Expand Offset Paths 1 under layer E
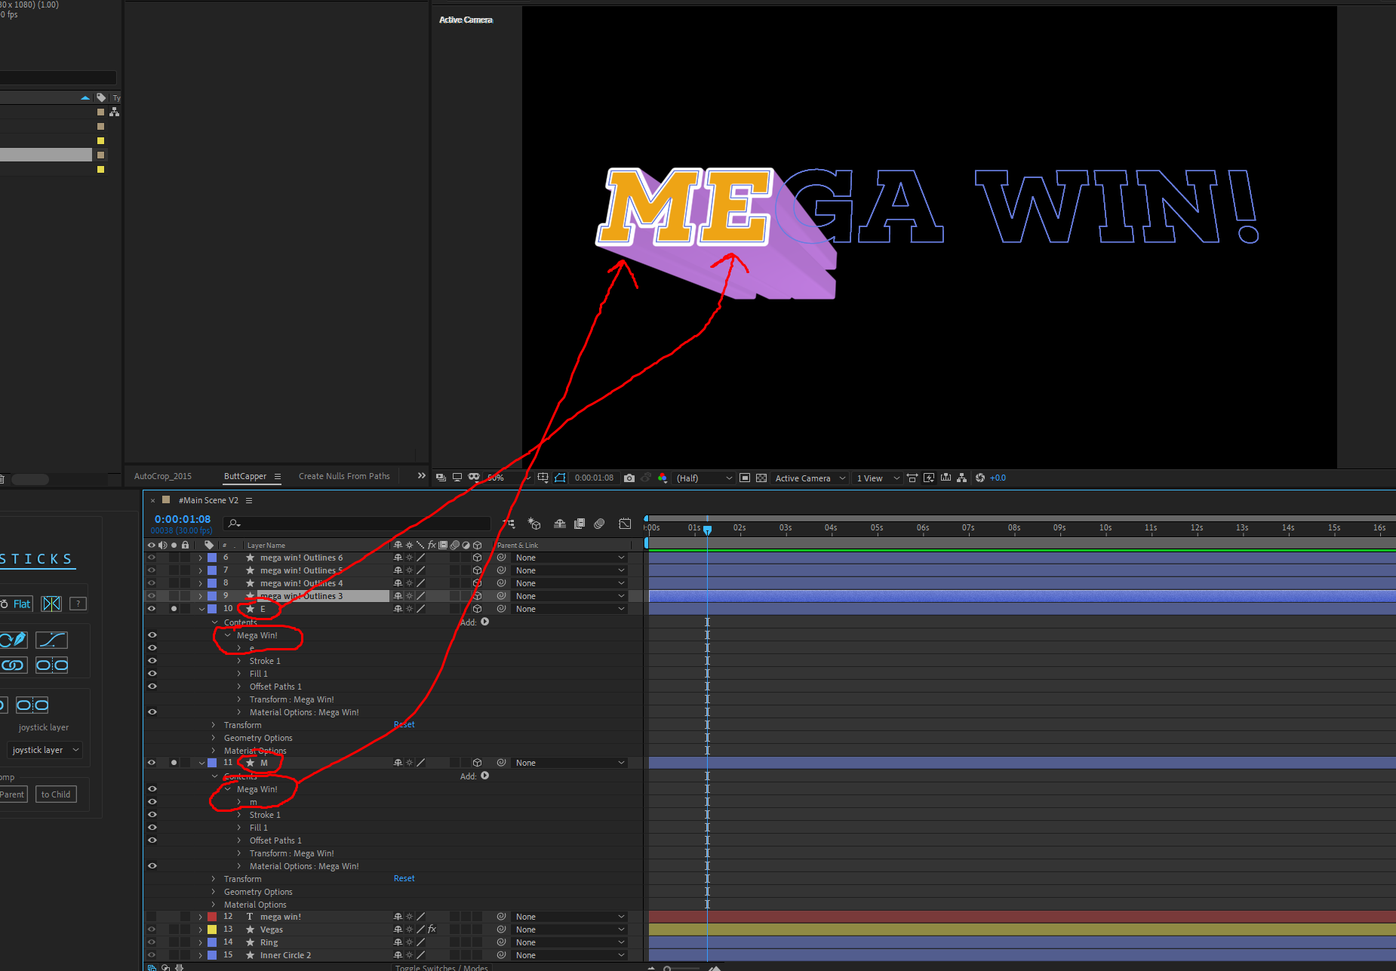 point(240,687)
